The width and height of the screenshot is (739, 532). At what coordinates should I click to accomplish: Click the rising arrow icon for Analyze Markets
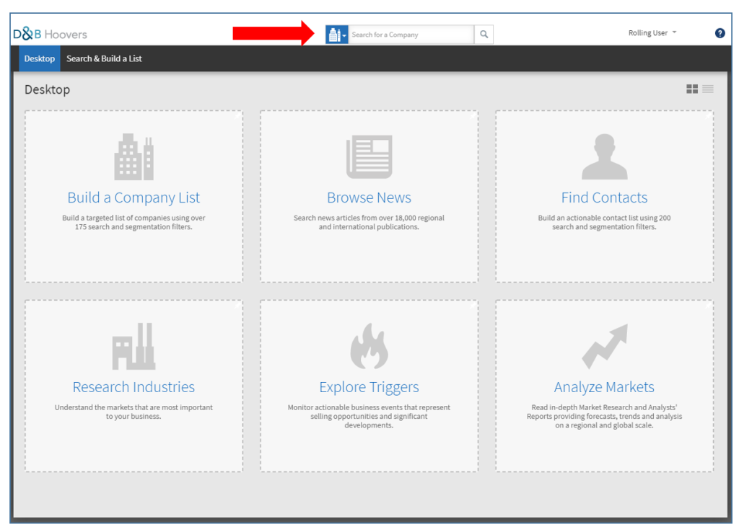tap(605, 346)
